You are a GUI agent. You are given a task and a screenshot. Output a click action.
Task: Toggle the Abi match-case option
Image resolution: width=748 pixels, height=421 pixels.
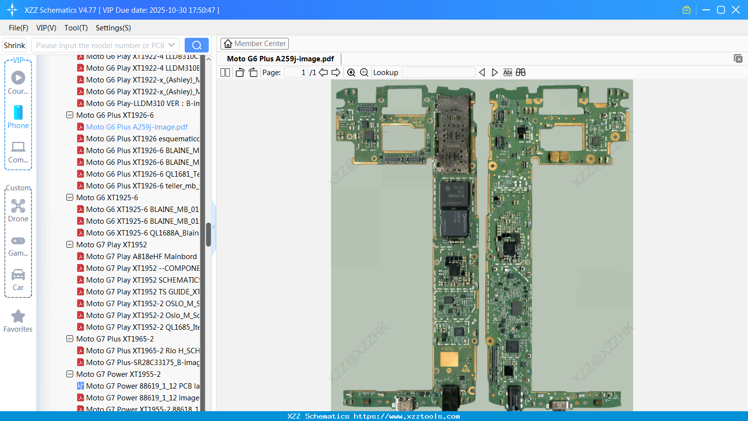507,73
